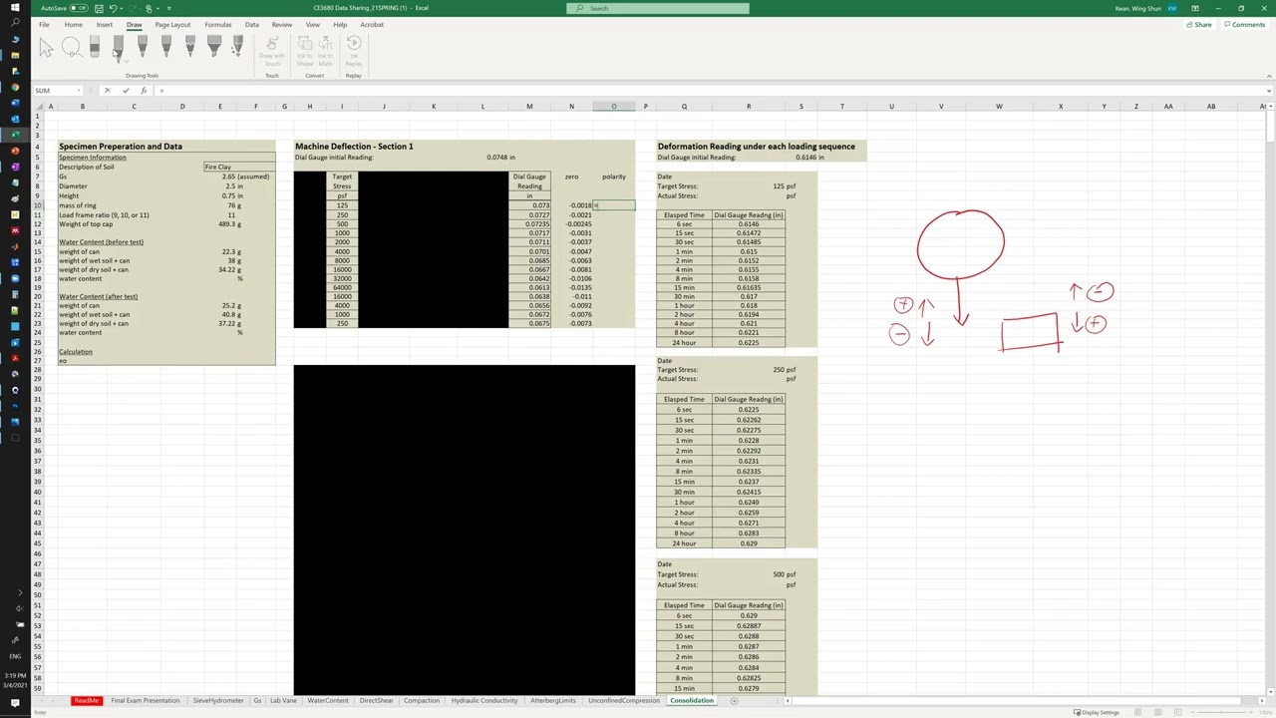This screenshot has height=718, width=1276.
Task: Open the Review ribbon tab
Action: (x=282, y=25)
